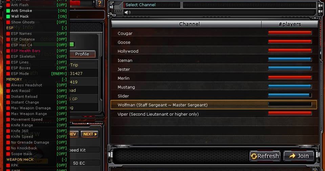The width and height of the screenshot is (325, 171).
Task: Click the green Anti Smoke indicator square
Action: tap(8, 11)
